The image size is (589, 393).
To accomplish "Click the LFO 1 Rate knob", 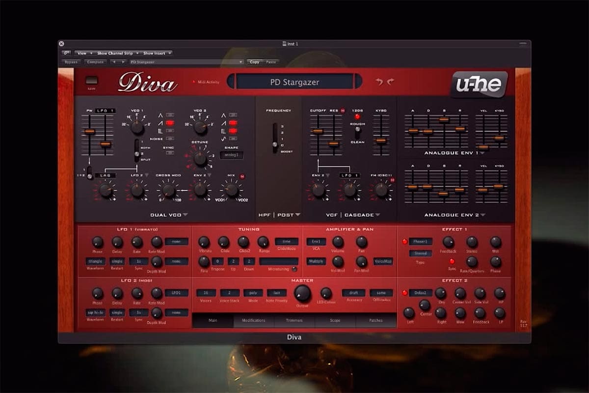I will [137, 242].
